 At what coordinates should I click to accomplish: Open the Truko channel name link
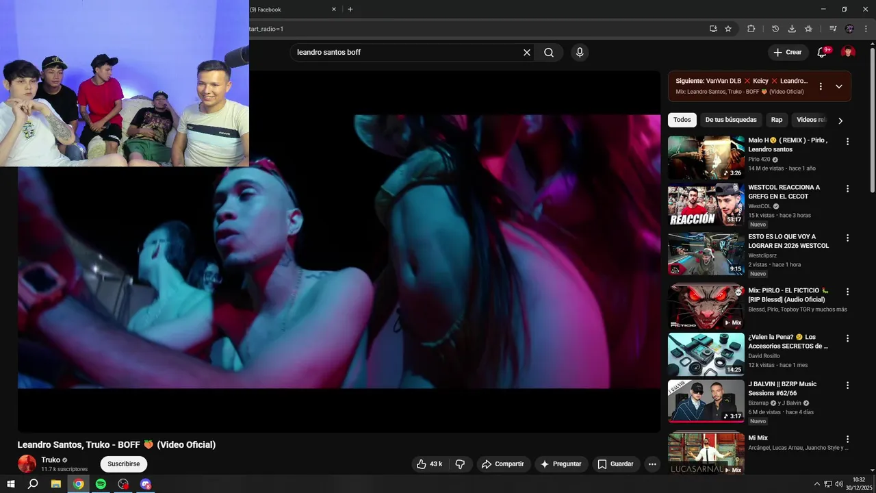pyautogui.click(x=50, y=460)
